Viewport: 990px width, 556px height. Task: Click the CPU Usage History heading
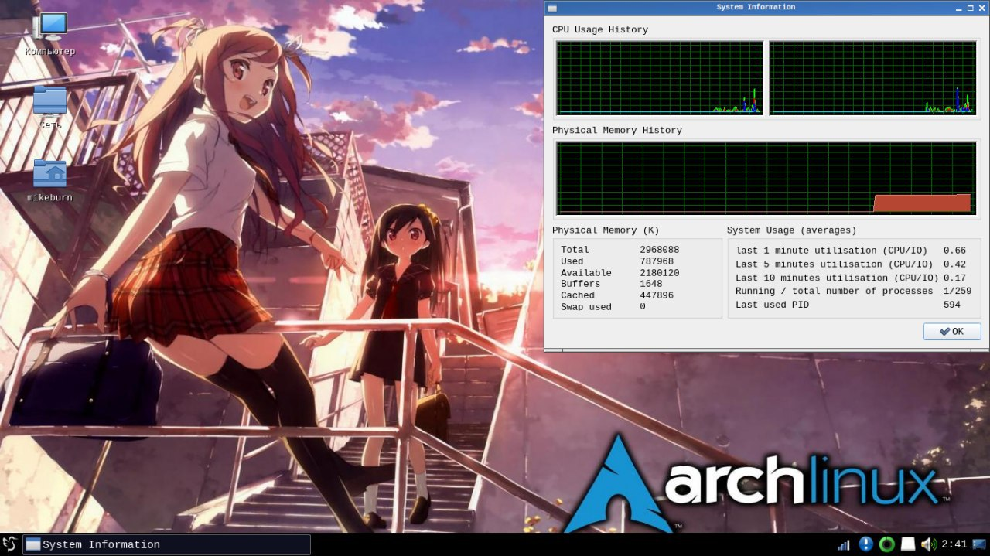600,29
